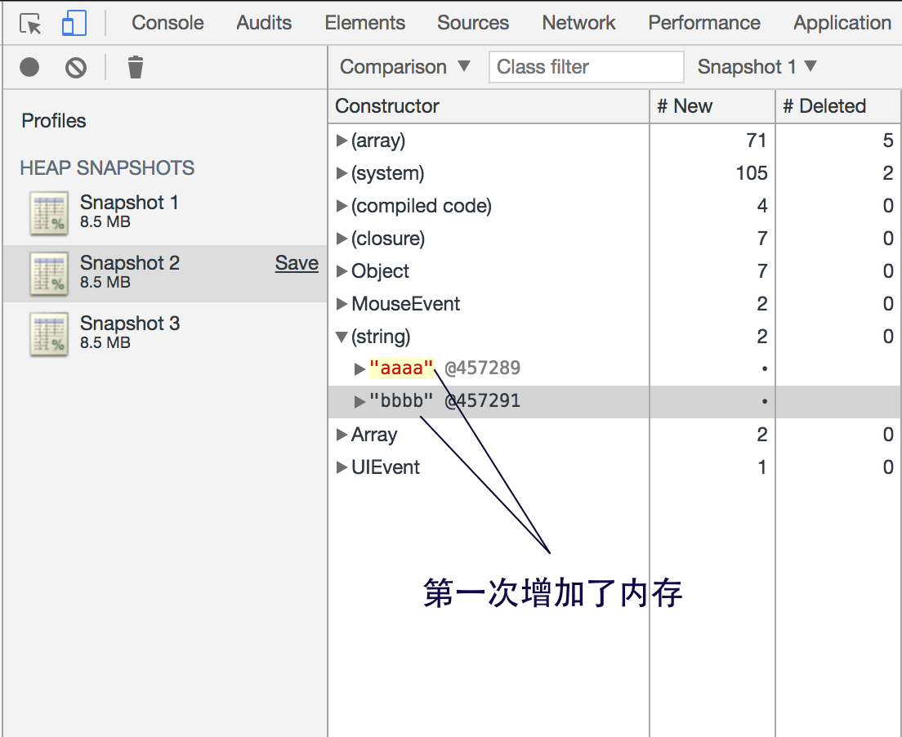Expand the MouseEvent constructor row
Image resolution: width=902 pixels, height=737 pixels.
pyautogui.click(x=342, y=304)
